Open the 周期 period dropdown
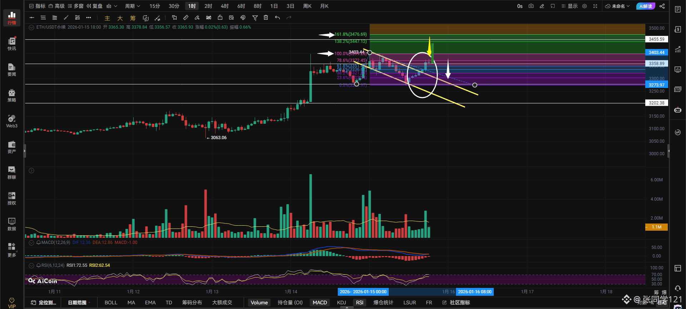The height and width of the screenshot is (309, 686). pyautogui.click(x=133, y=6)
